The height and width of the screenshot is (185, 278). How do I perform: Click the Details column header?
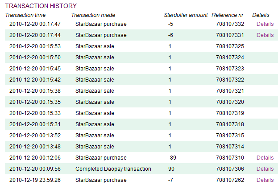point(261,15)
